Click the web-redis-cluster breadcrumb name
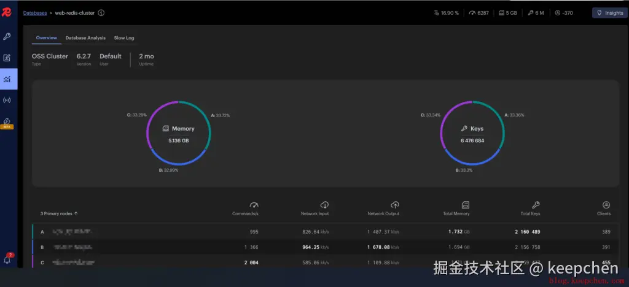The width and height of the screenshot is (629, 287). click(74, 13)
